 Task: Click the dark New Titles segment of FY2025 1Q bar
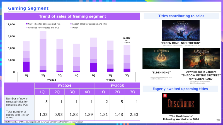coord(93,67)
